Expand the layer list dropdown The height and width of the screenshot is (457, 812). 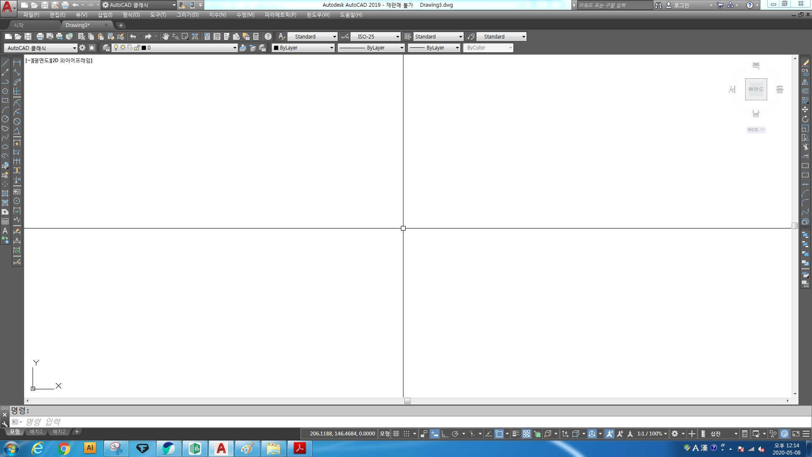[x=235, y=48]
